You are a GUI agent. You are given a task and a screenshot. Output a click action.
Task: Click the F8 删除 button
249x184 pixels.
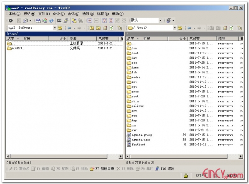coord(125,169)
